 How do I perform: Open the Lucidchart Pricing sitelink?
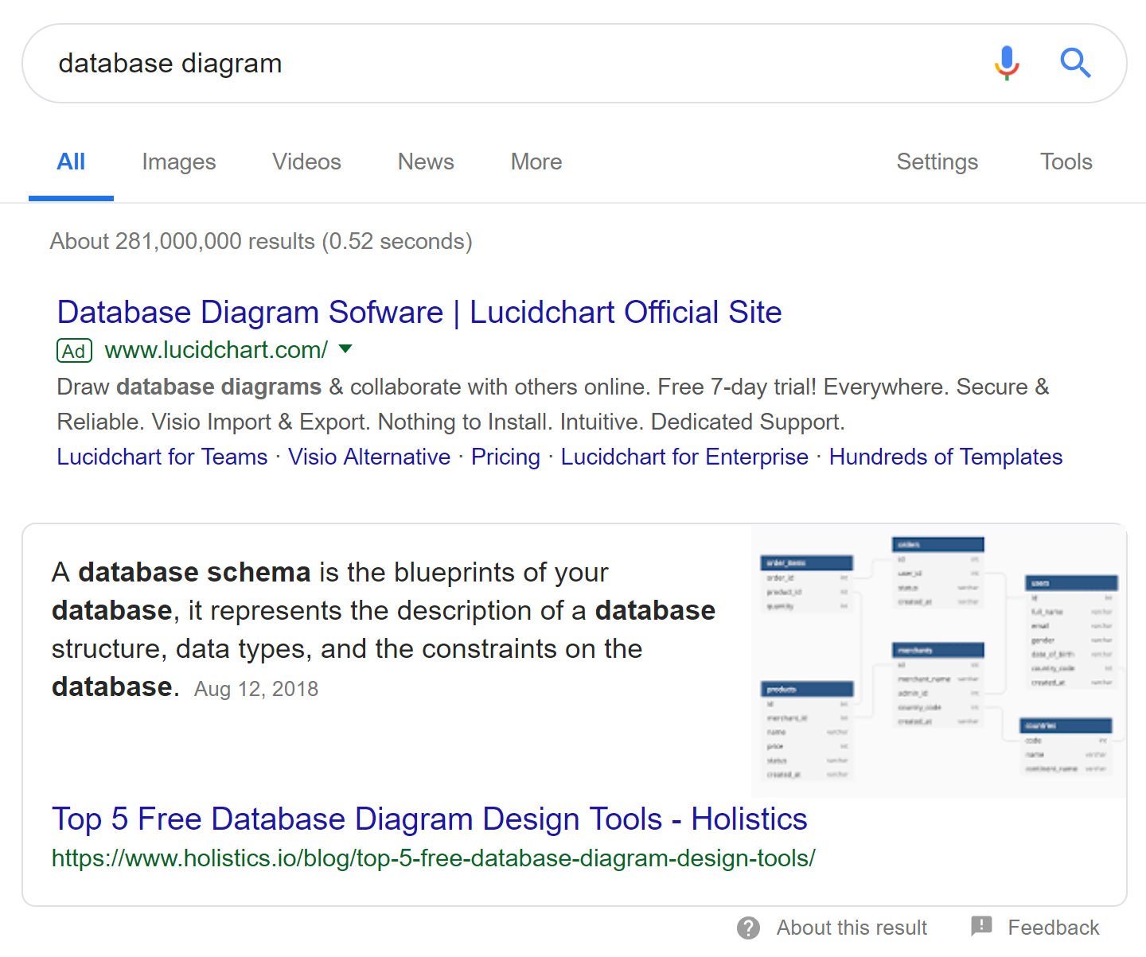505,457
